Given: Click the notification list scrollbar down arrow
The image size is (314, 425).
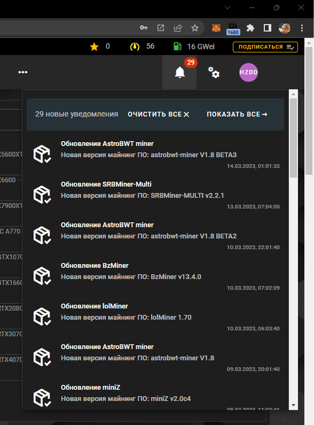Looking at the screenshot, I should point(293,405).
